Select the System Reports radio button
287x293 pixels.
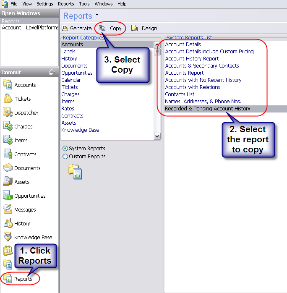coord(65,149)
